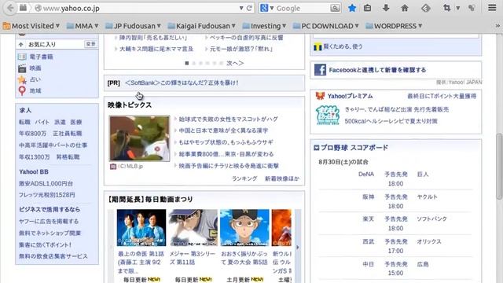Open the Kaigai Fudousan bookmark folder
The height and width of the screenshot is (283, 503).
click(201, 26)
